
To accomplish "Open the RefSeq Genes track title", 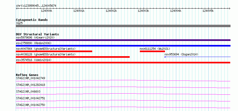I will click(27, 75).
